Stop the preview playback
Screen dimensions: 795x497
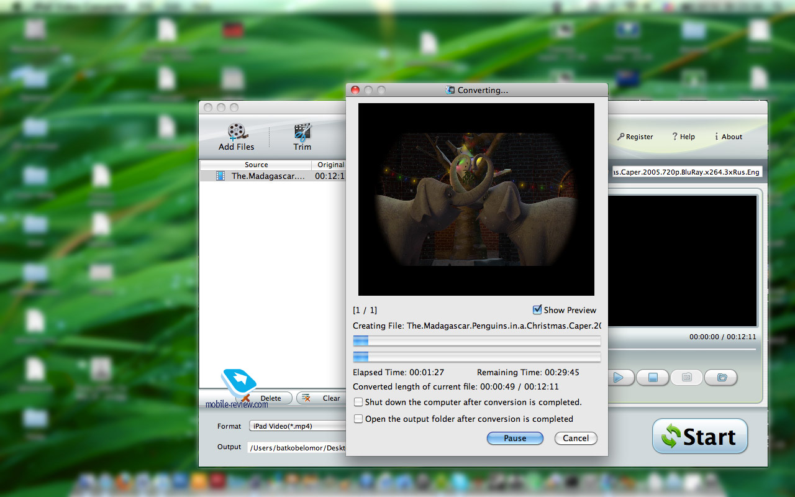point(653,377)
